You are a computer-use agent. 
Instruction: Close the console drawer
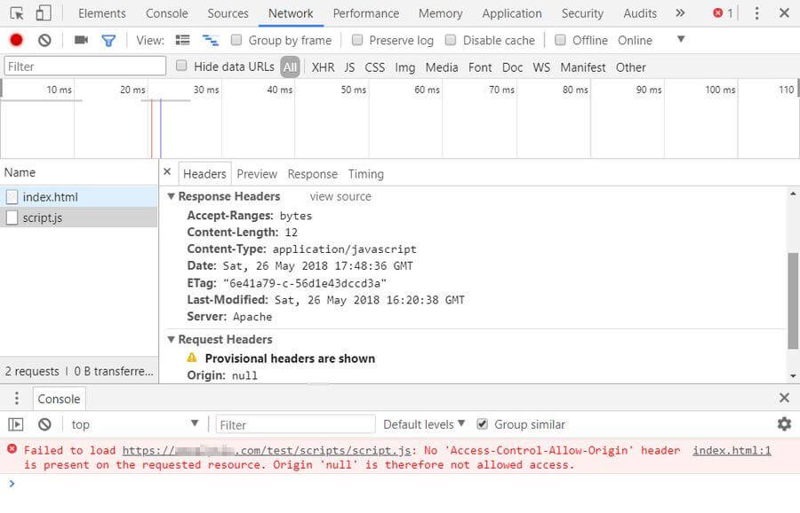pyautogui.click(x=784, y=398)
